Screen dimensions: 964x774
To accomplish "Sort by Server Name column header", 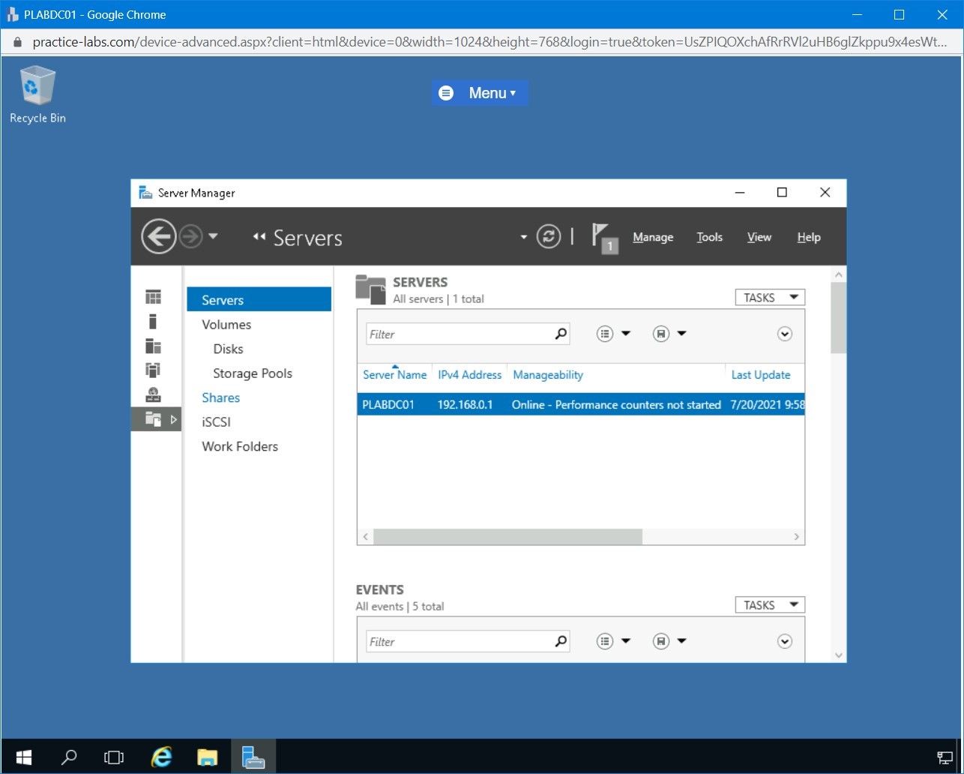I will pyautogui.click(x=394, y=374).
